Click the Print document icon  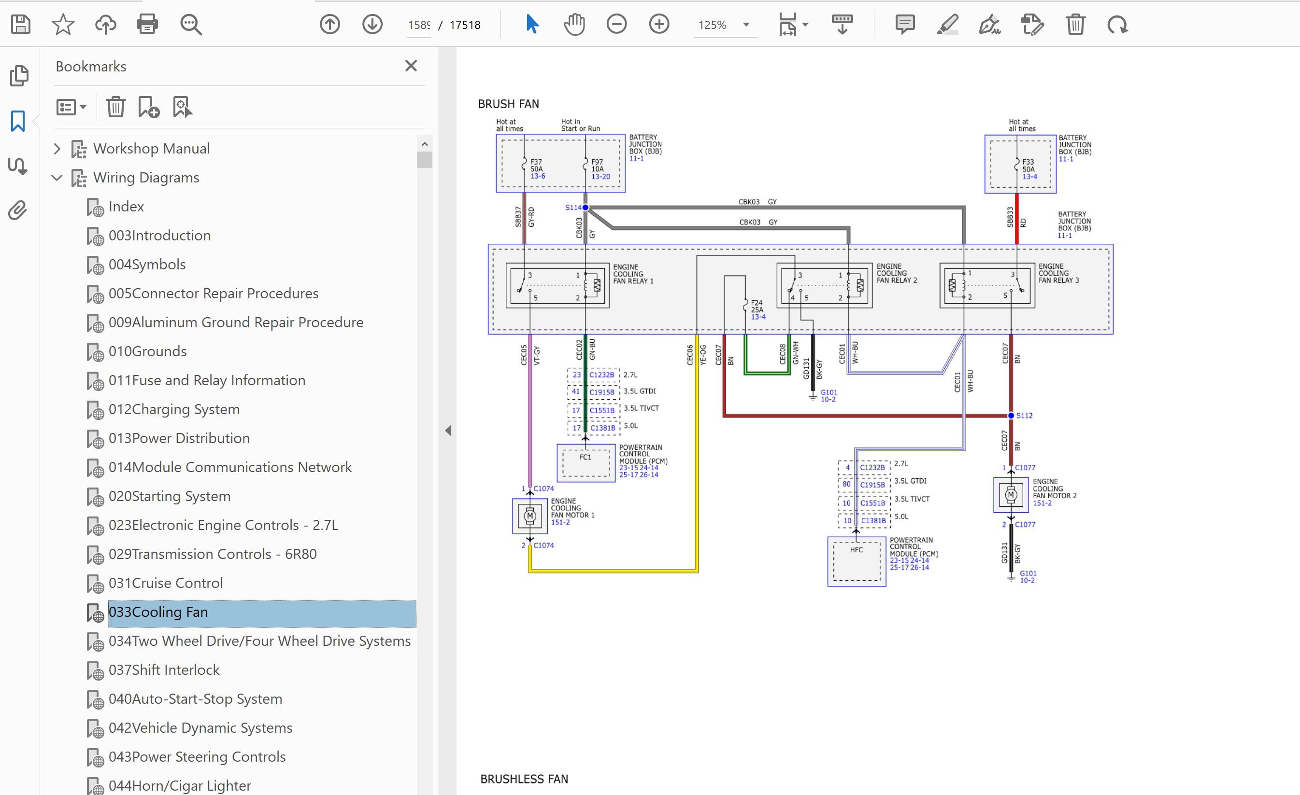(x=147, y=24)
